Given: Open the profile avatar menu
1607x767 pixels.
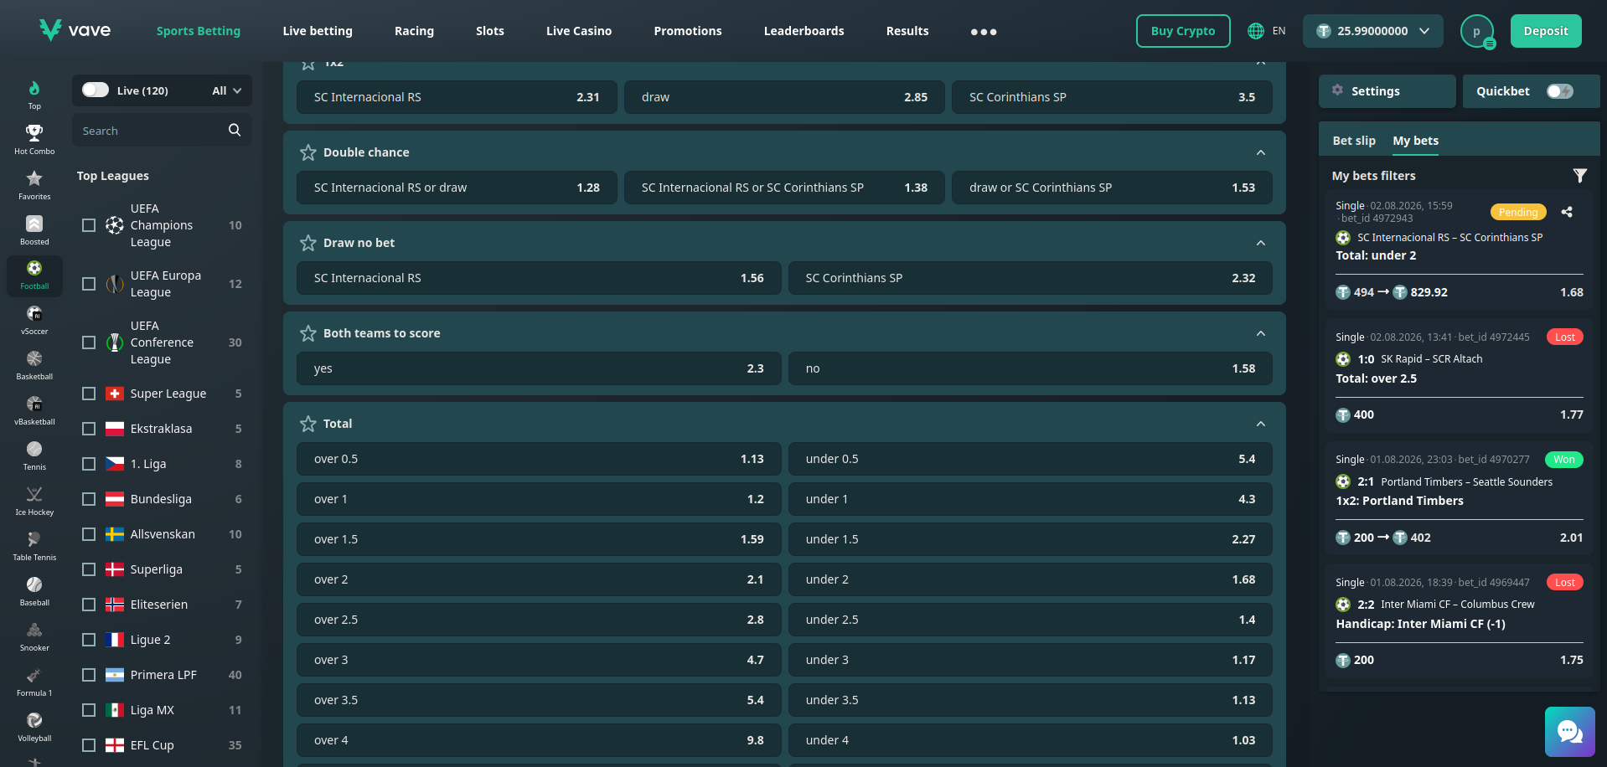Looking at the screenshot, I should point(1477,31).
